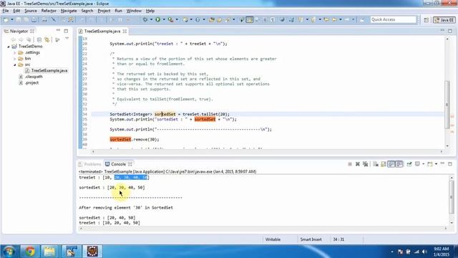
Task: Open the Navigator view menu triangle
Action: tap(67, 39)
